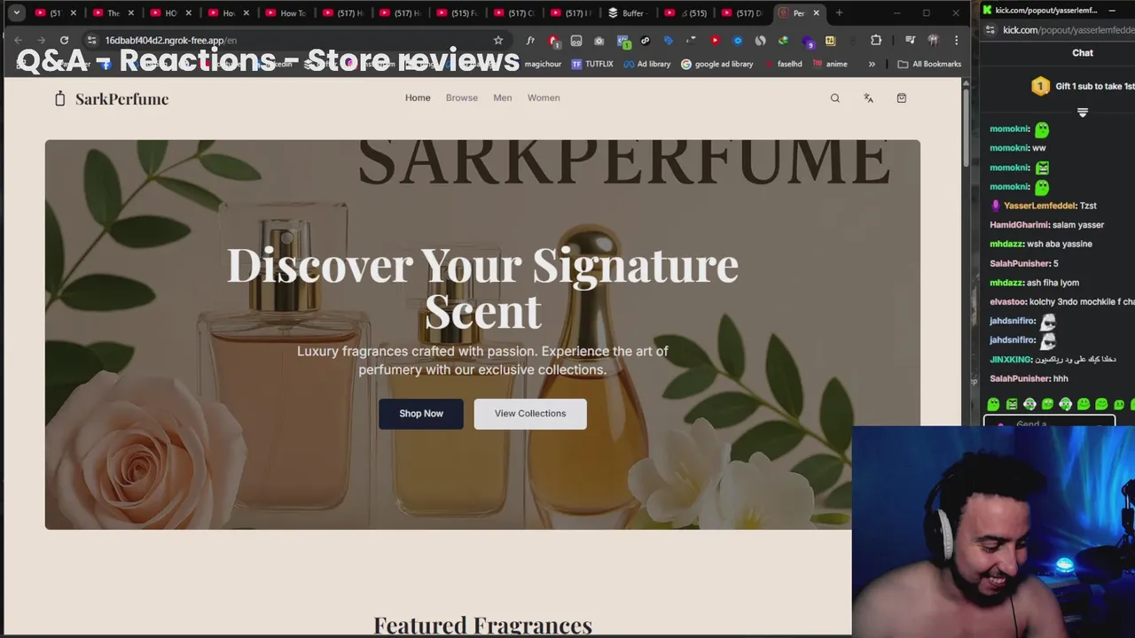This screenshot has height=638, width=1135.
Task: Click username YasserLemfeddel in chat
Action: coord(1039,206)
